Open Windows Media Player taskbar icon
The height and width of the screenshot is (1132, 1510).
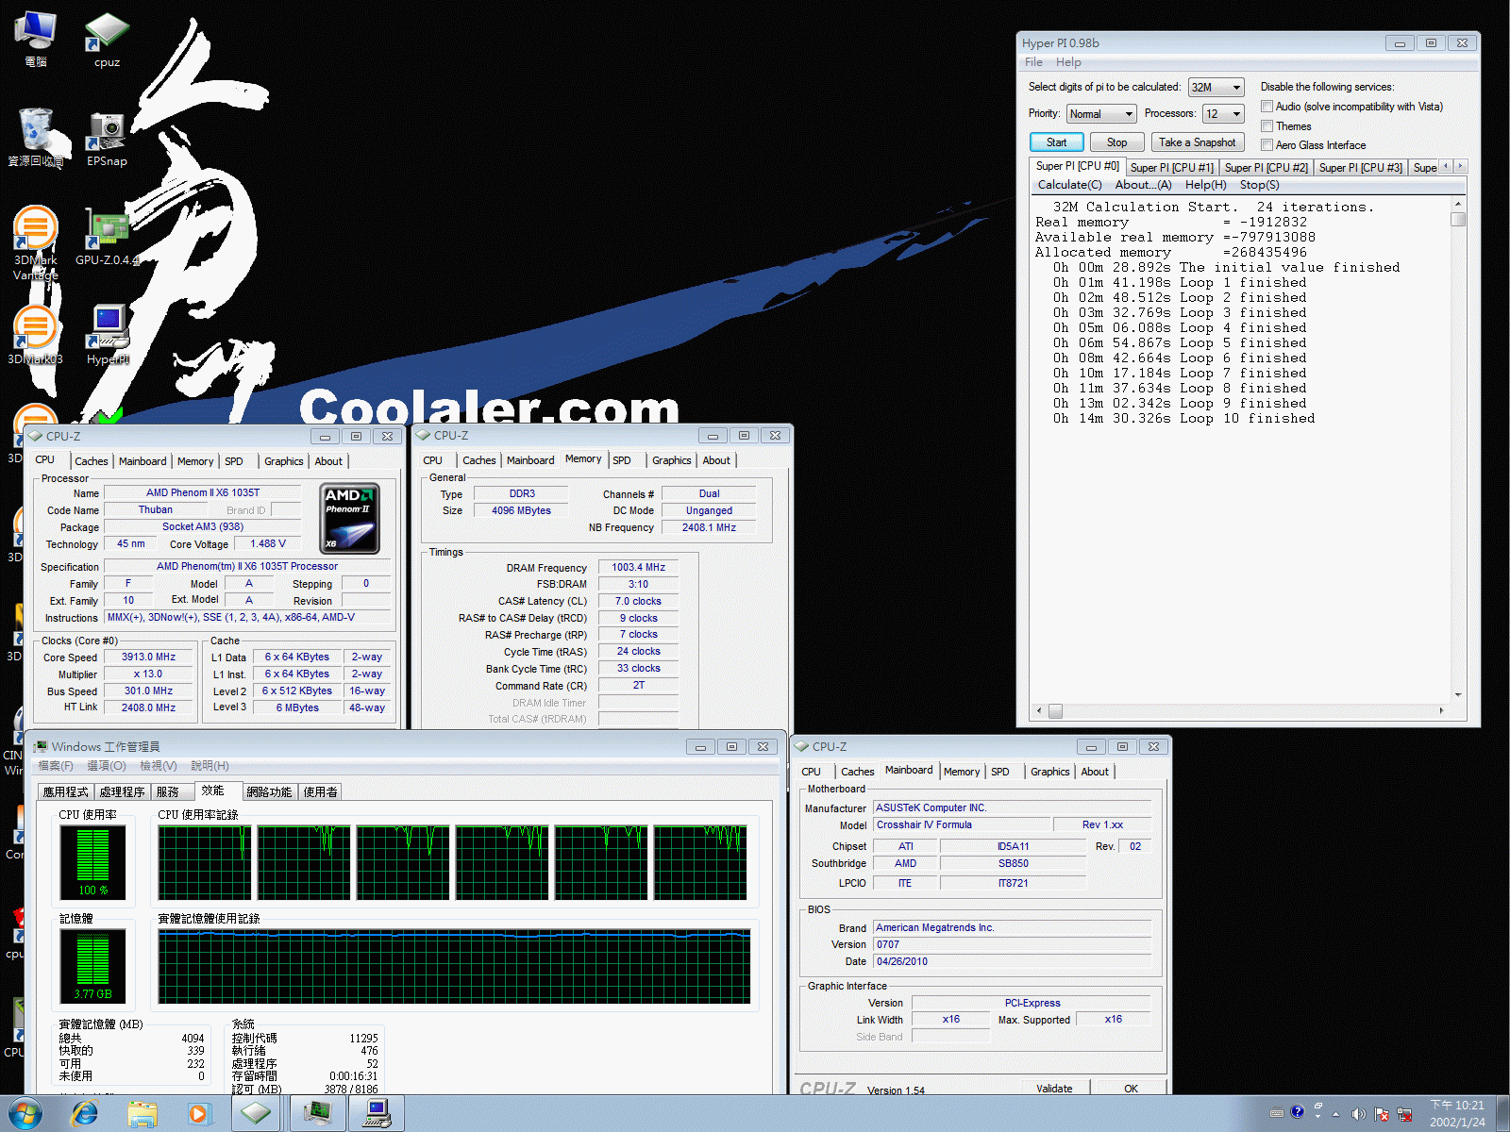[x=198, y=1114]
